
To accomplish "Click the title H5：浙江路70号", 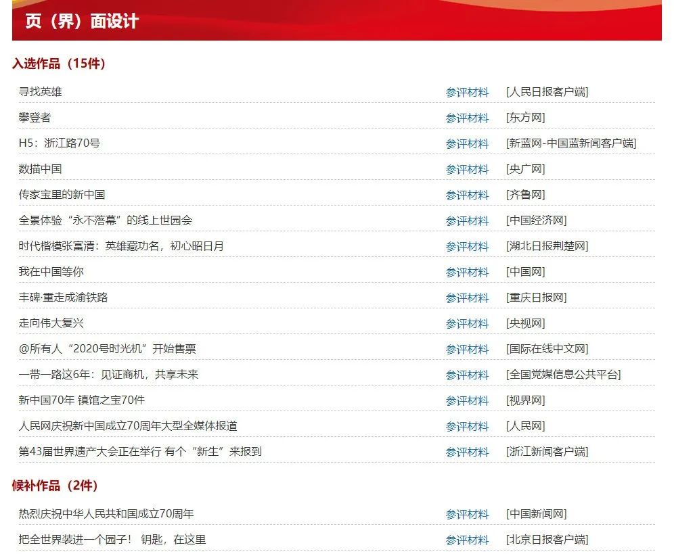I will click(x=60, y=143).
